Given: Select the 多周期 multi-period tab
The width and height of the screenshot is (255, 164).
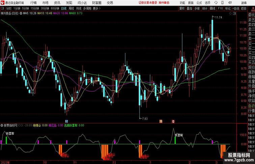Looking at the screenshot, I should click(x=87, y=8).
